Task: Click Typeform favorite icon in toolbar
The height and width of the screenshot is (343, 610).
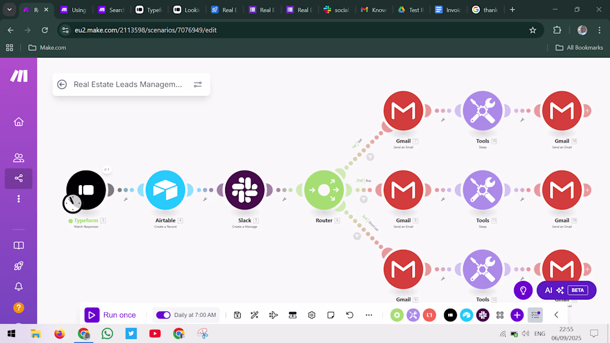Action: (450, 315)
